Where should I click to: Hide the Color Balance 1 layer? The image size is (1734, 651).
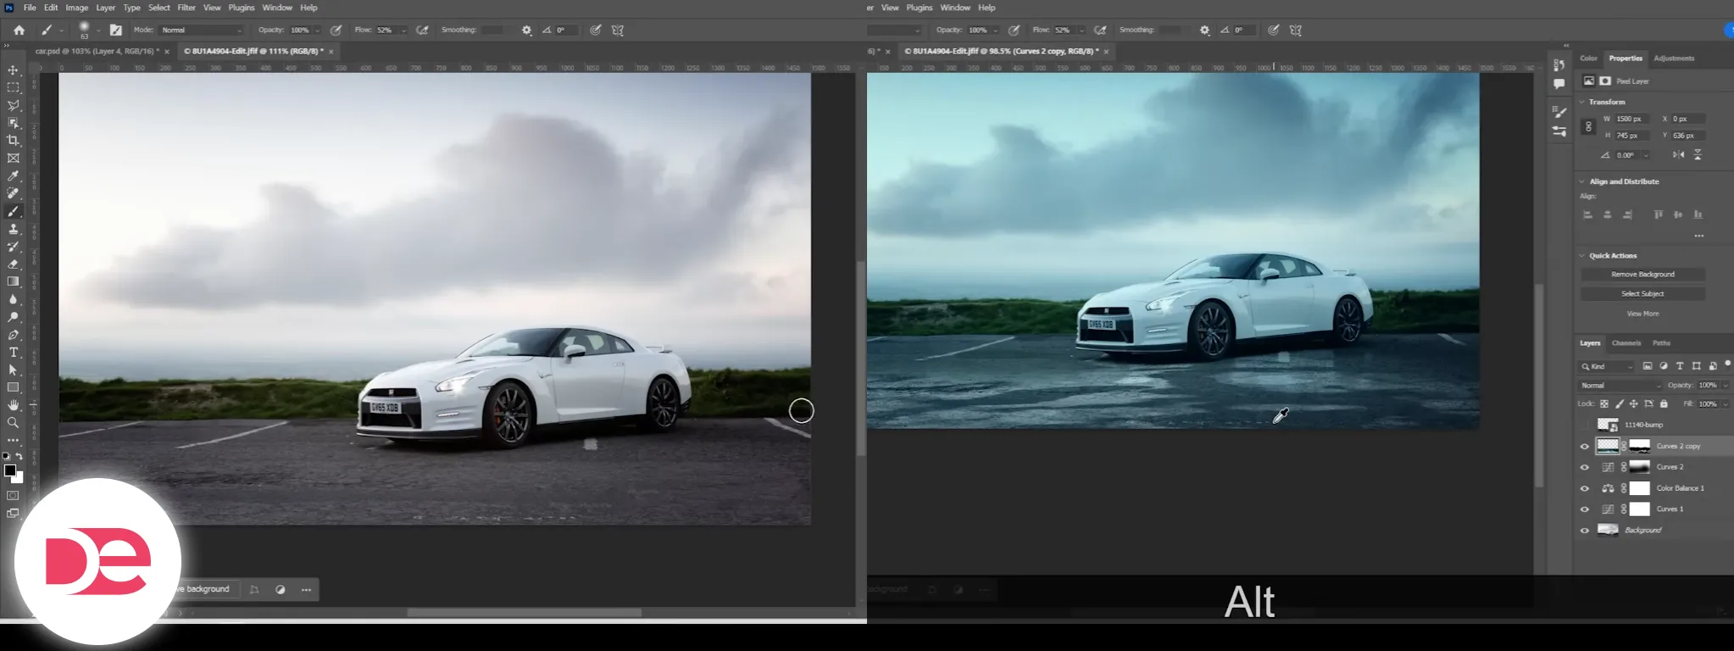[x=1585, y=488]
